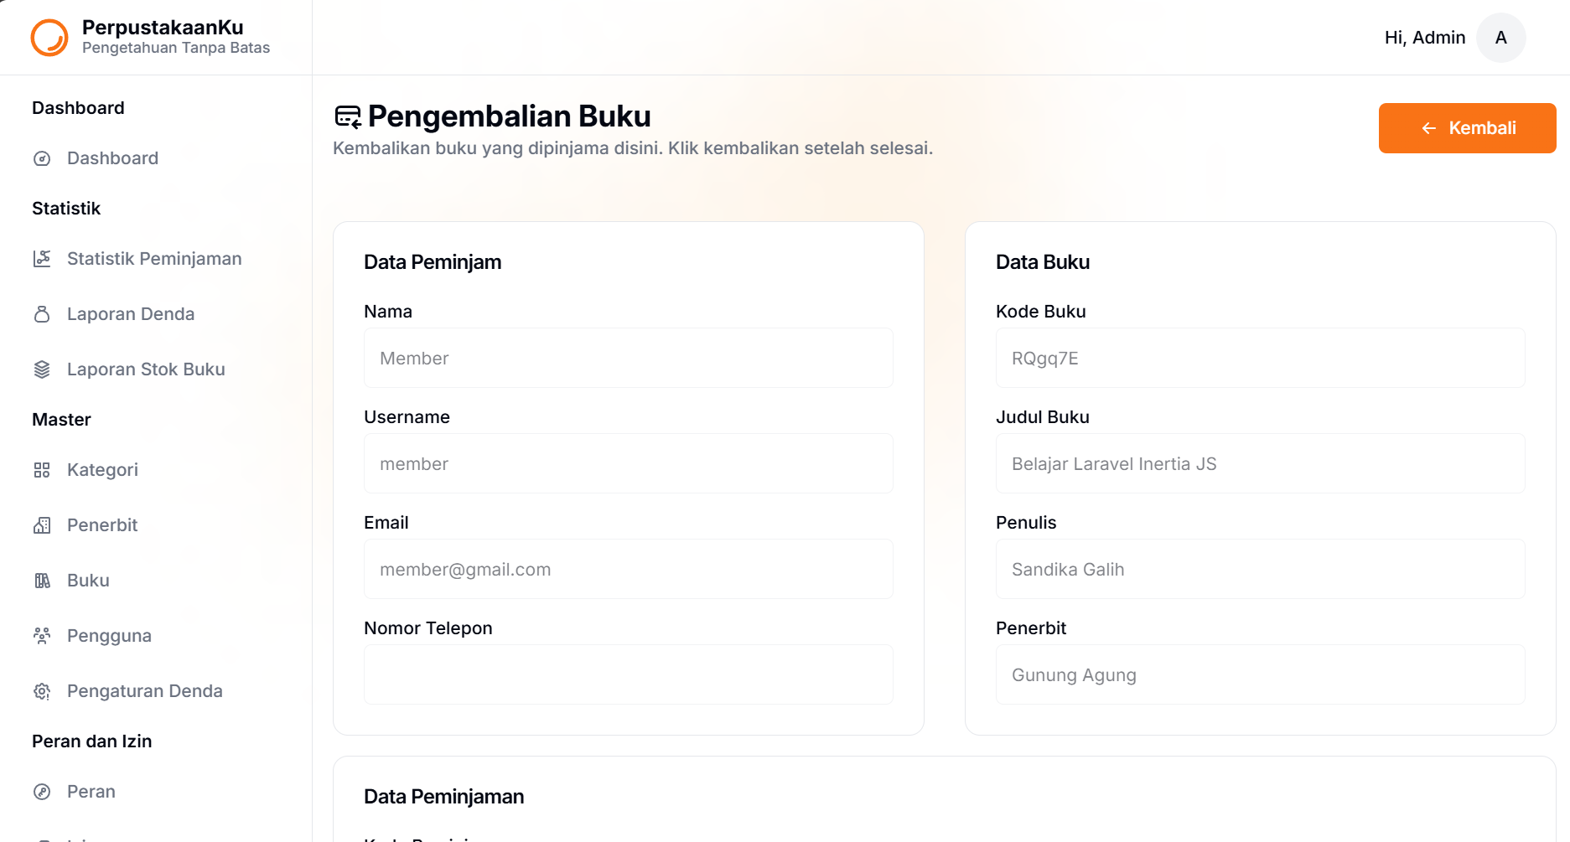Click the Nomor Telepon input field

(629, 674)
